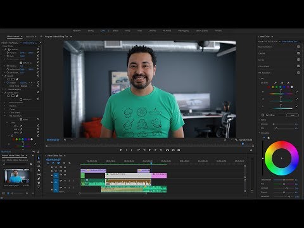Select the pink clip on track V1

pos(159,175)
